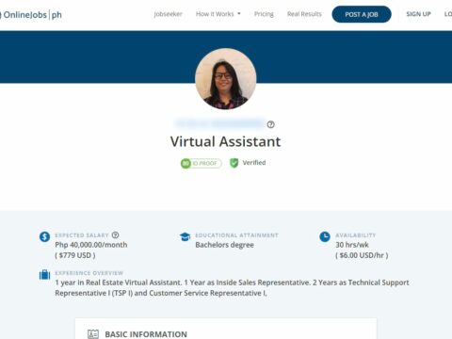Open the Real Results page
452x339 pixels.
pyautogui.click(x=304, y=14)
